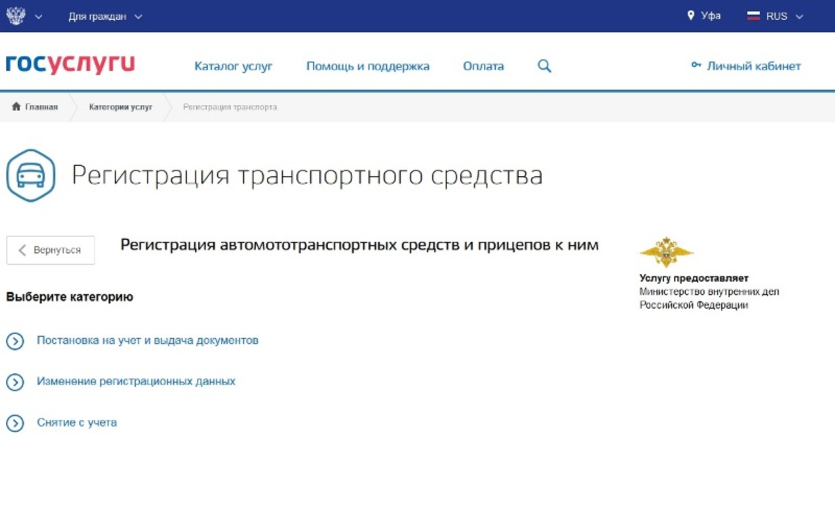Navigate to Категории услуг breadcrumb
The width and height of the screenshot is (835, 512).
[121, 107]
